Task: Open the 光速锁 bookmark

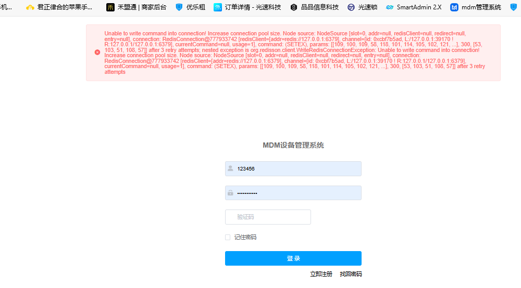Action: tap(362, 7)
